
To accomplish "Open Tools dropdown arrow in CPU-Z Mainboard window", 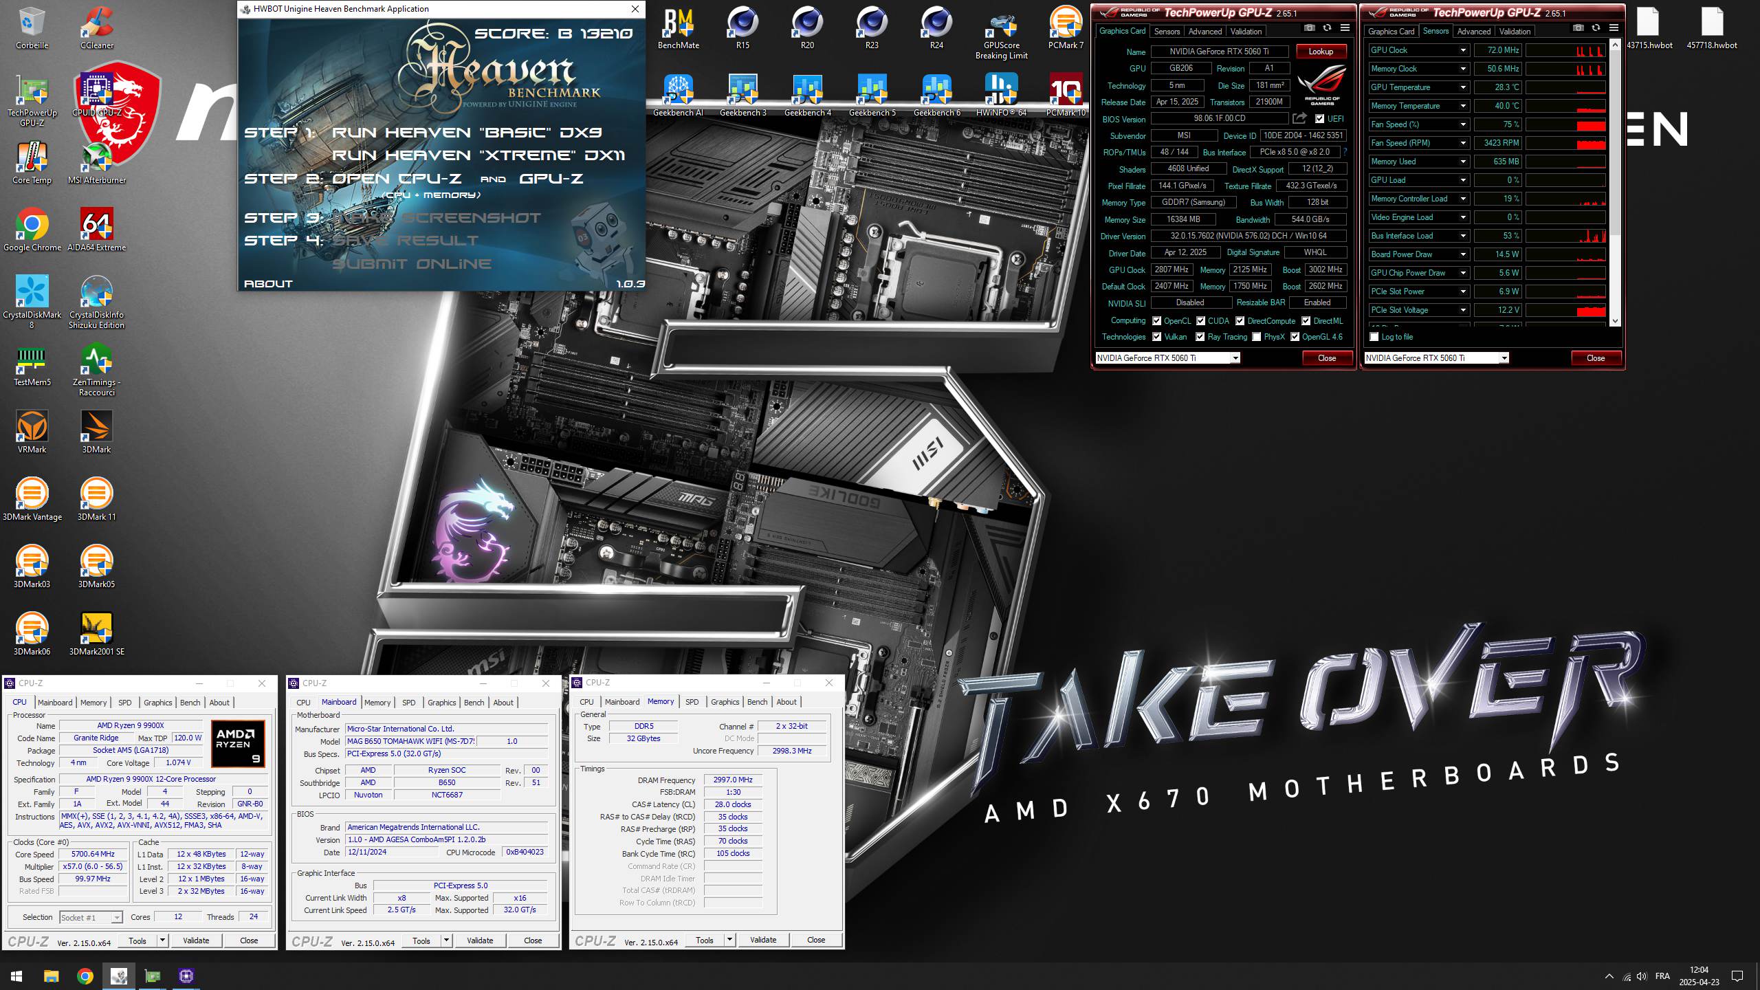I will [x=446, y=940].
